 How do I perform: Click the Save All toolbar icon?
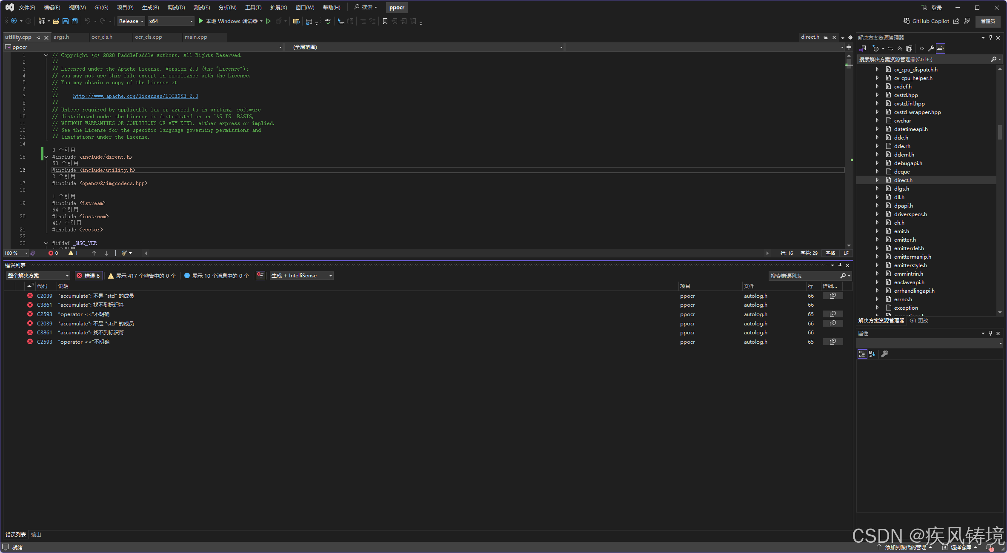point(75,21)
